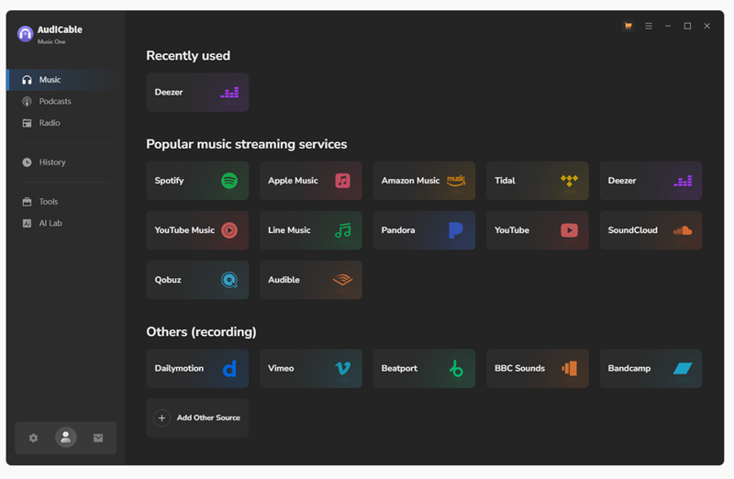This screenshot has width=734, height=479.
Task: Click the Vimeo label
Action: point(281,369)
